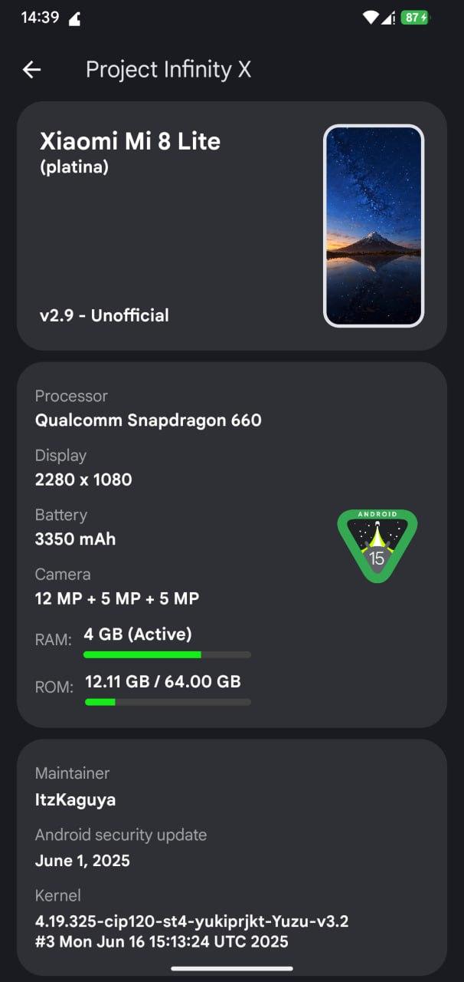The width and height of the screenshot is (464, 982).
Task: Tap the mobile signal icon in status bar
Action: point(388,17)
